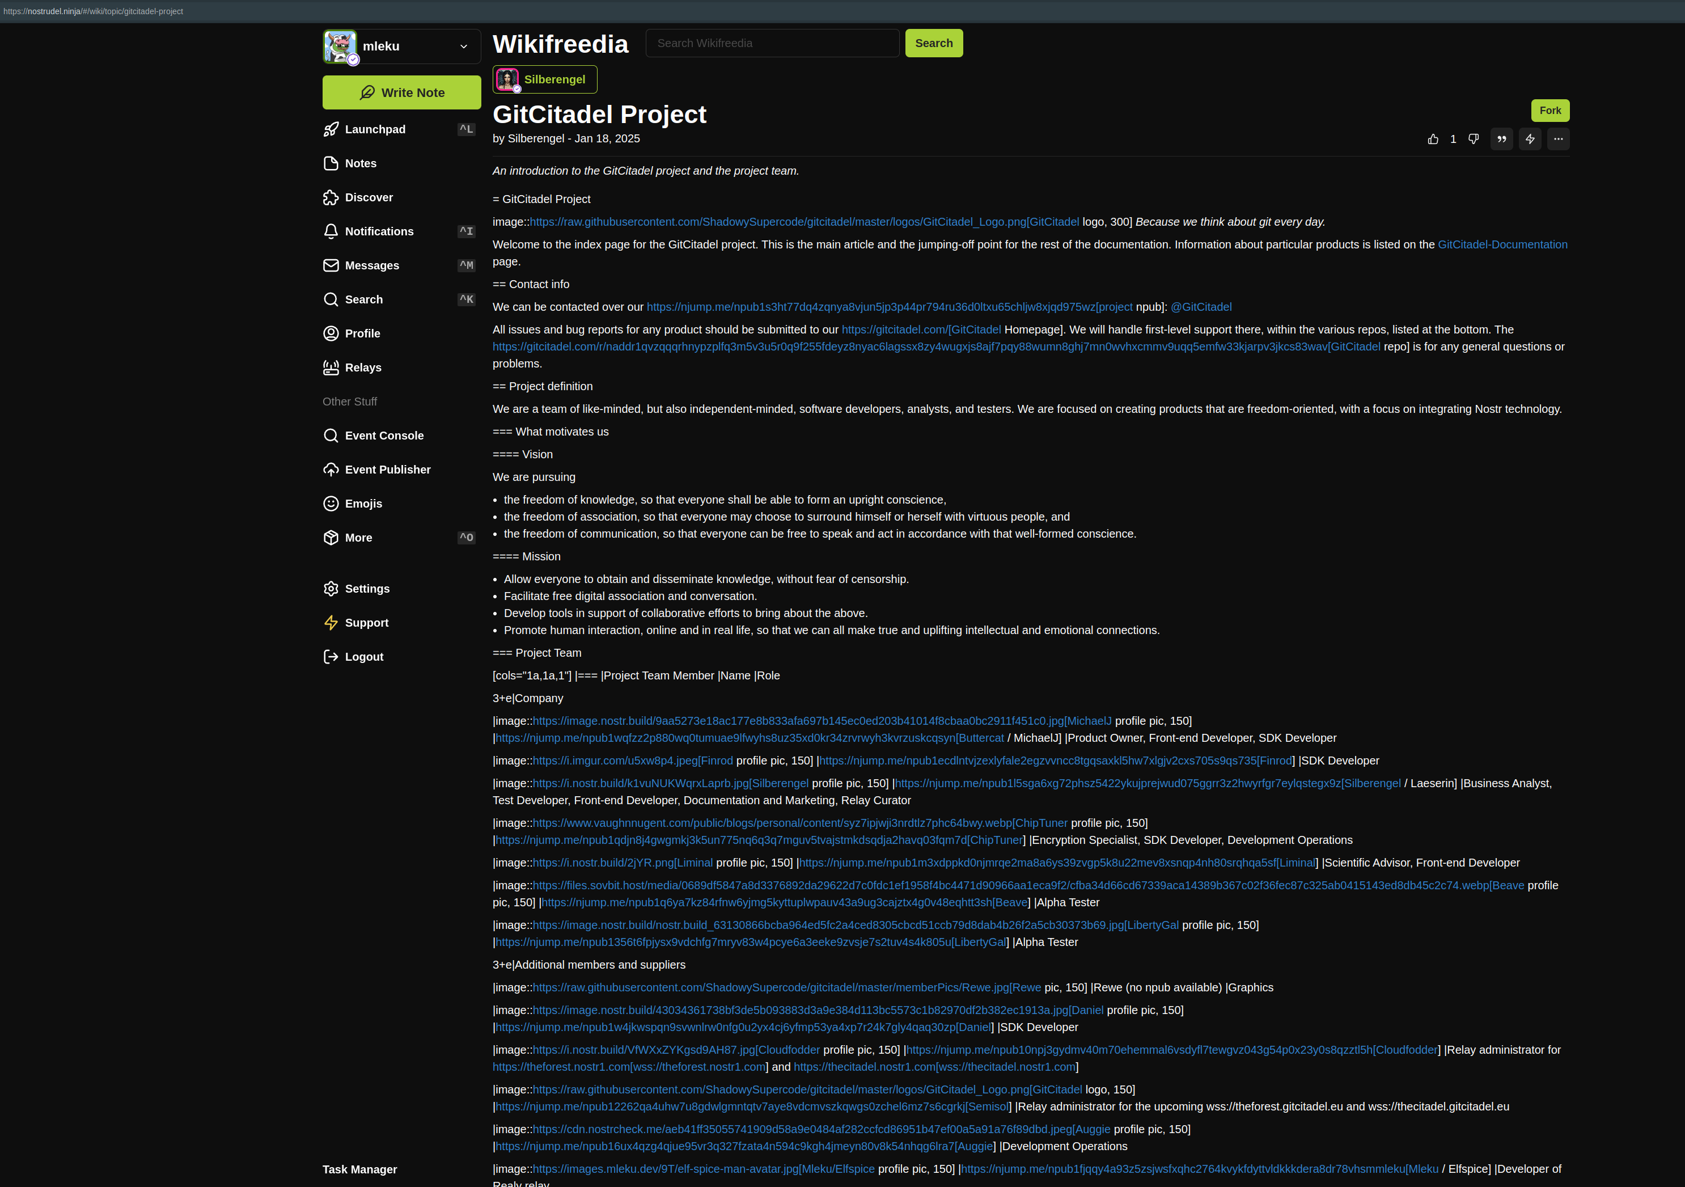1685x1187 pixels.
Task: Open the gitcitadel.com naddr repo link
Action: tap(937, 347)
